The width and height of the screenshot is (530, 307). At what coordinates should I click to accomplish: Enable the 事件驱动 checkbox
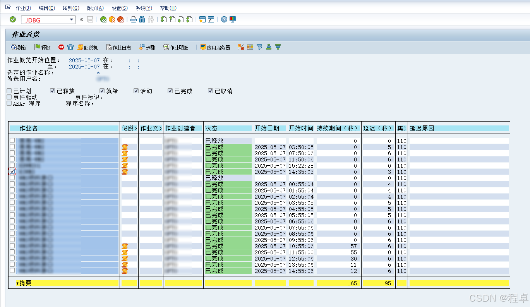point(9,97)
